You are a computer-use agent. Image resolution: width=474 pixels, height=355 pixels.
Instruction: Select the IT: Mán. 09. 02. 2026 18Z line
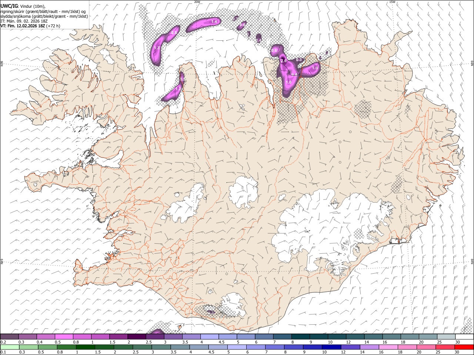[24, 21]
